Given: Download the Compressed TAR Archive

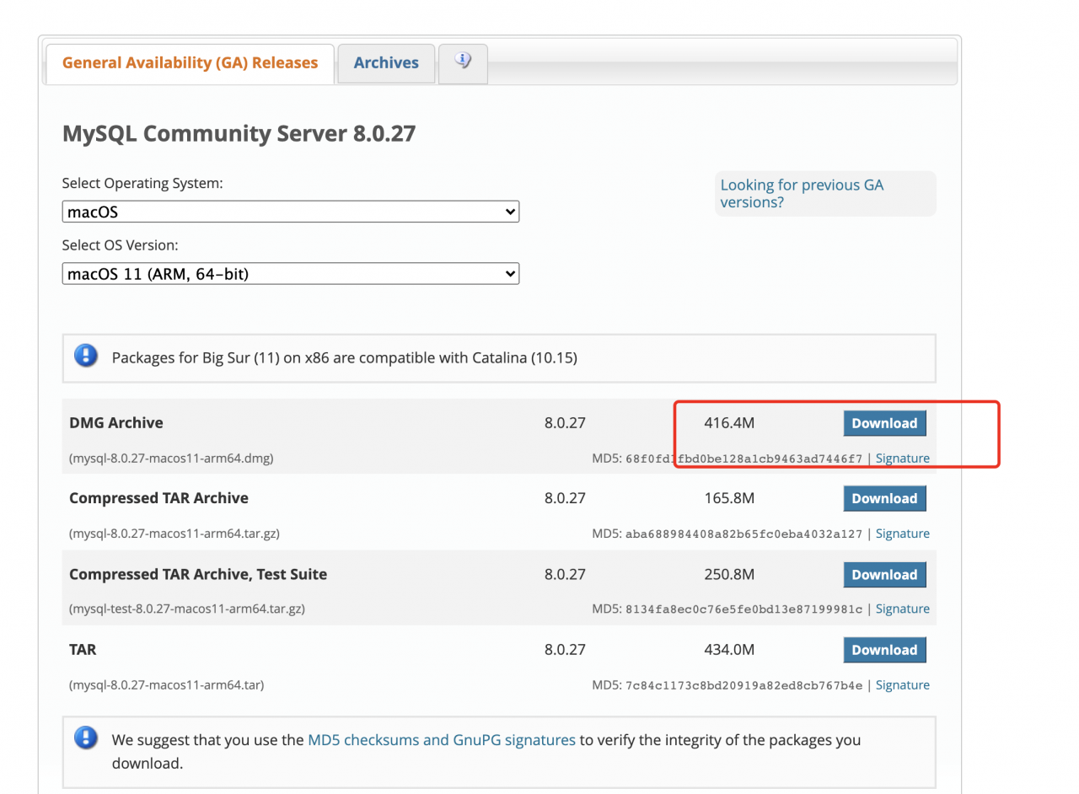Looking at the screenshot, I should tap(884, 498).
